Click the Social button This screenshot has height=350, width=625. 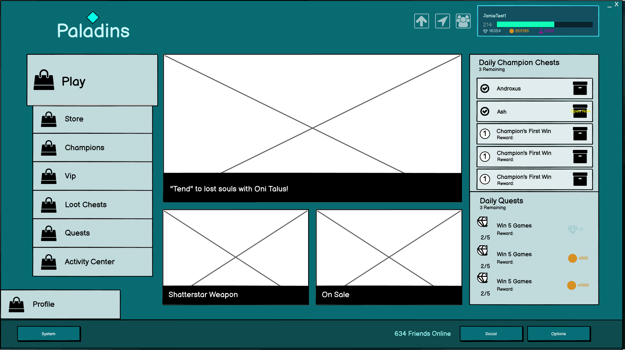[x=491, y=334]
